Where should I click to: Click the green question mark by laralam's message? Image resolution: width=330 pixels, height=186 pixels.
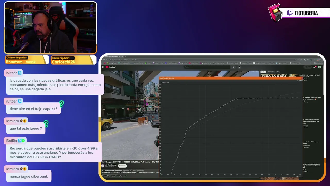point(46,124)
